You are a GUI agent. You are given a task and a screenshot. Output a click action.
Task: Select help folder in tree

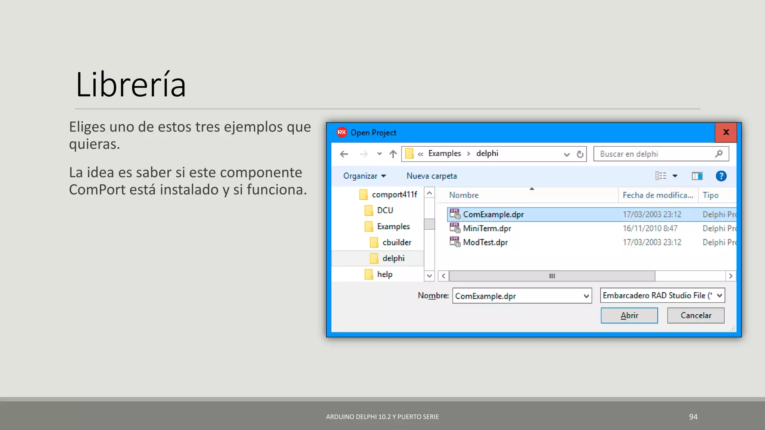pyautogui.click(x=378, y=274)
